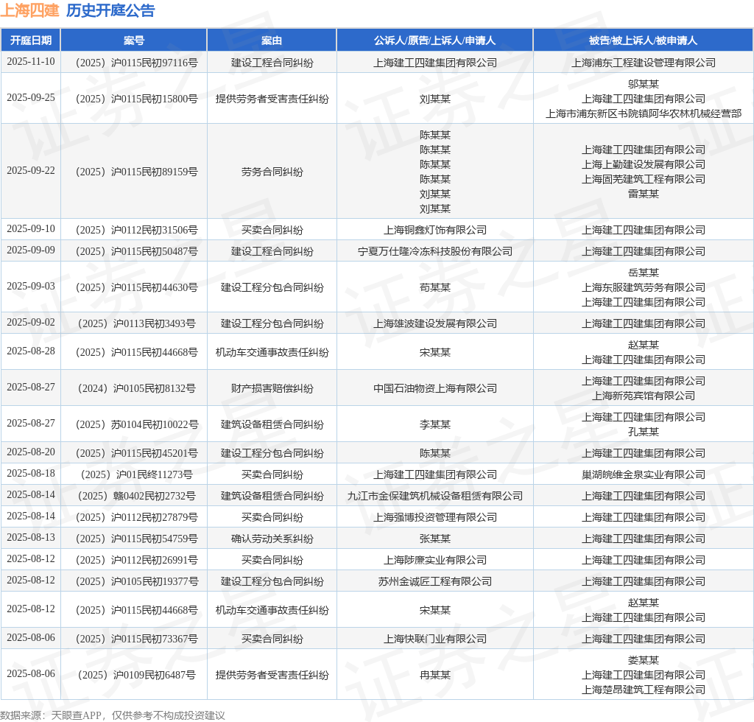Select the "案号" column header
The width and height of the screenshot is (754, 722).
[x=134, y=41]
